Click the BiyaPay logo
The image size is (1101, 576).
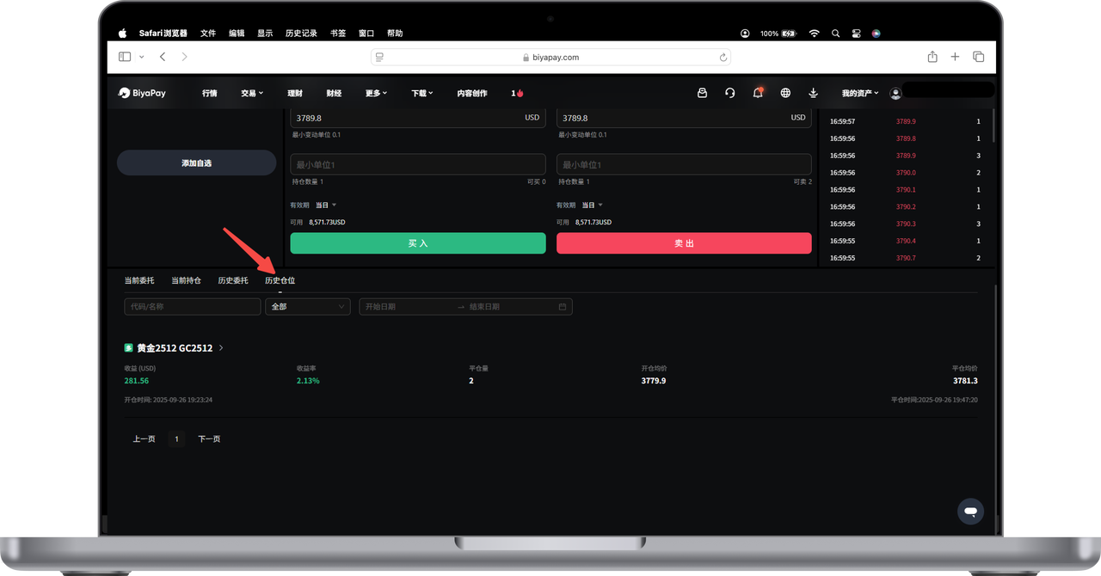143,93
